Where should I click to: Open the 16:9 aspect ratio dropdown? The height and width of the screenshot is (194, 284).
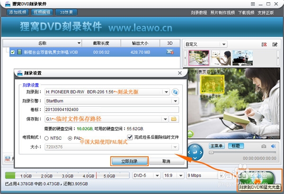[x=173, y=176]
